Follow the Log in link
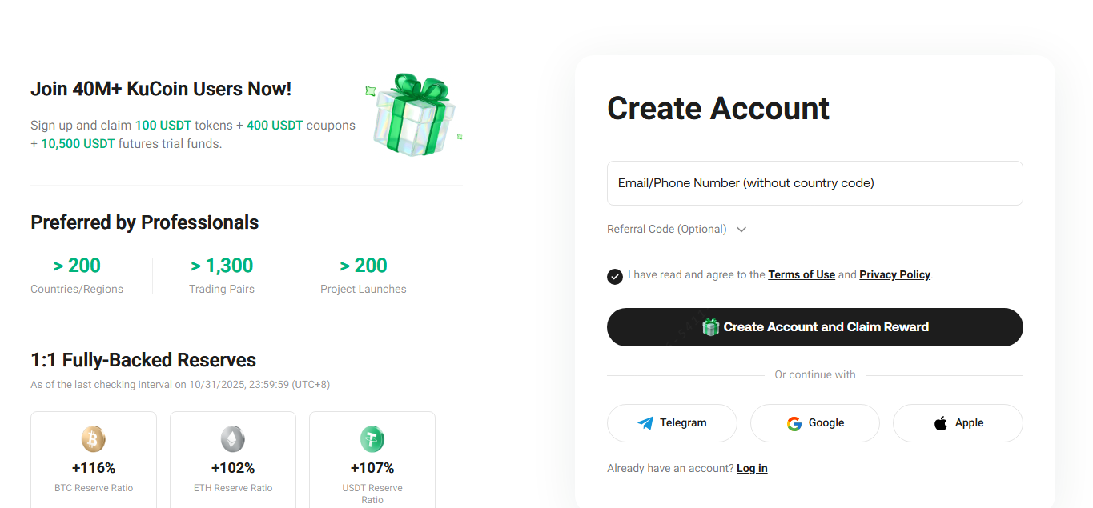1093x508 pixels. click(752, 468)
